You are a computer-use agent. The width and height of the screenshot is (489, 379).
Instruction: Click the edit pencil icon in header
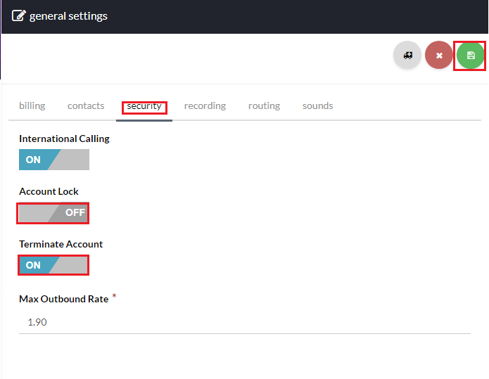19,15
